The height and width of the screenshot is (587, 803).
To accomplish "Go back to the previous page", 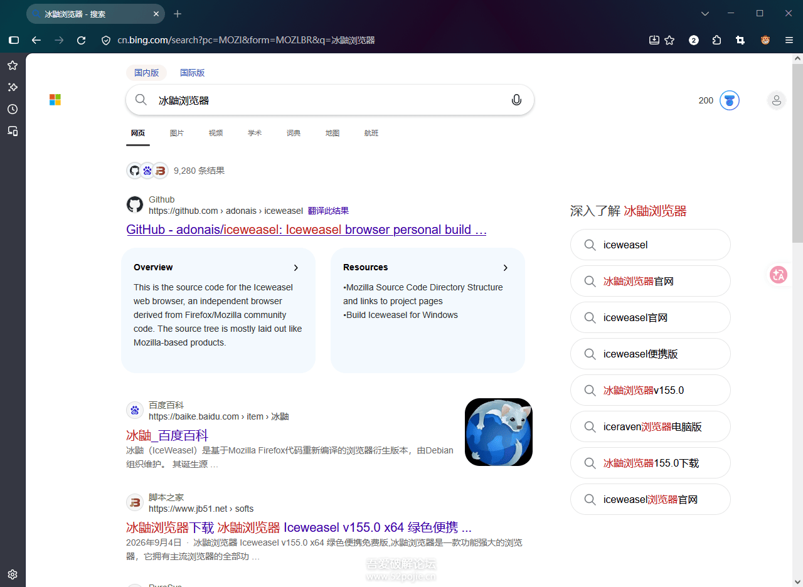I will pyautogui.click(x=36, y=40).
